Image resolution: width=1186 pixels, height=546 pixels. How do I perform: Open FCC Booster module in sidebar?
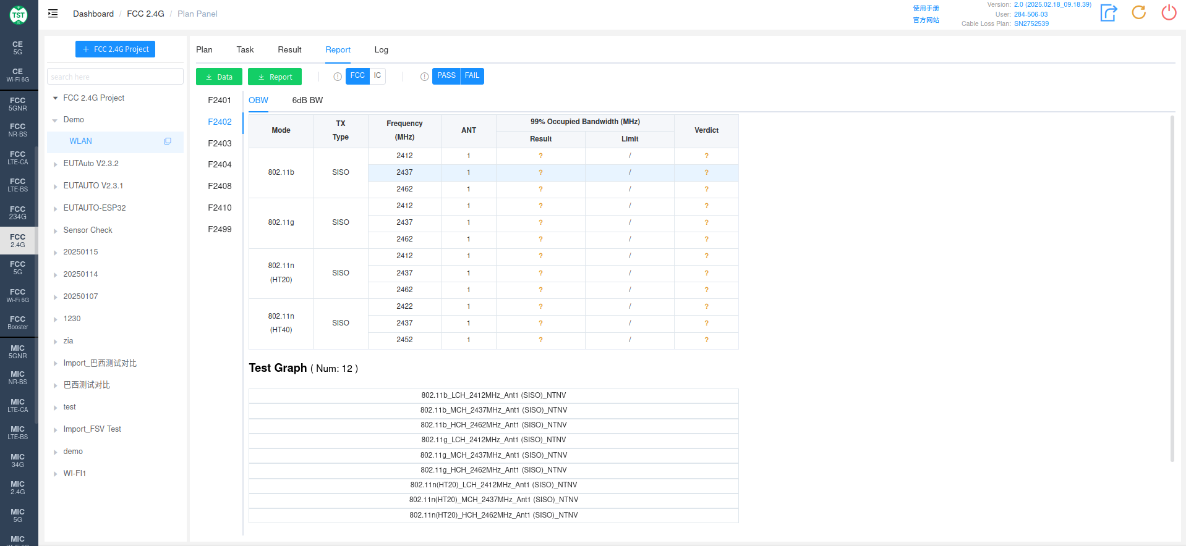tap(18, 323)
